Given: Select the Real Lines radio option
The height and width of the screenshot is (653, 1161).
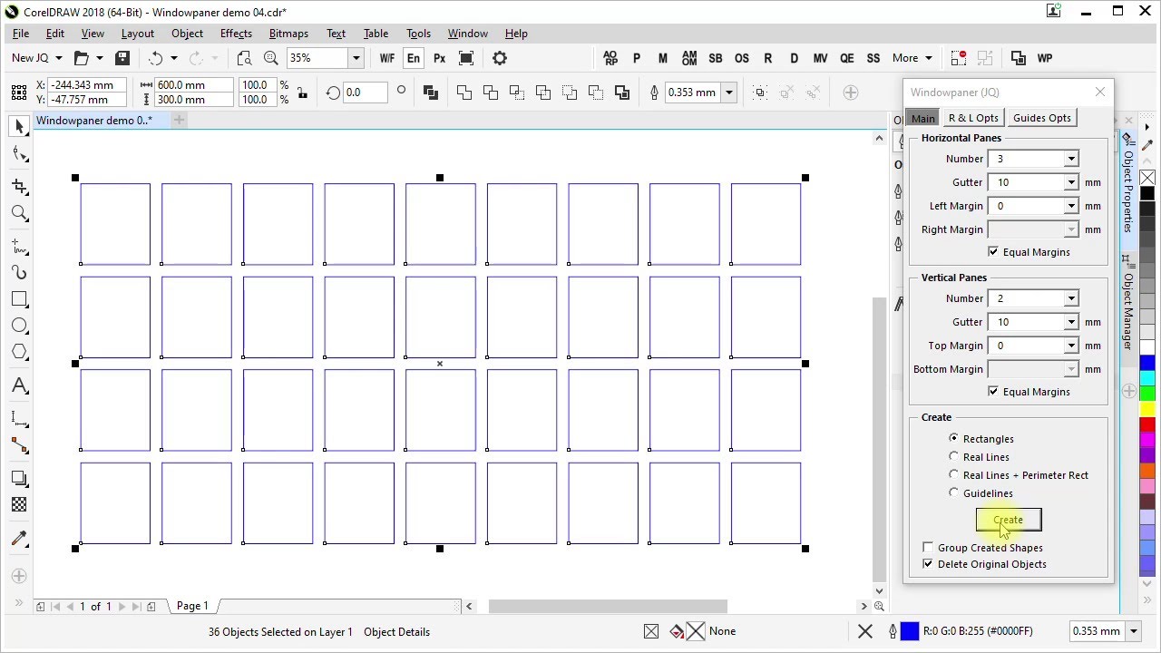Looking at the screenshot, I should click(953, 456).
